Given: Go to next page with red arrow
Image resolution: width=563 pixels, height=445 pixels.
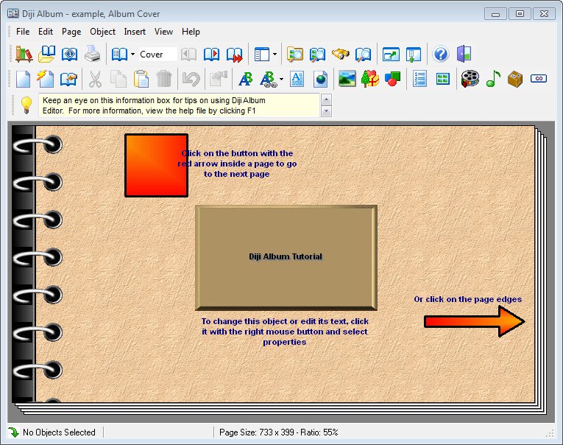Looking at the screenshot, I should (211, 55).
